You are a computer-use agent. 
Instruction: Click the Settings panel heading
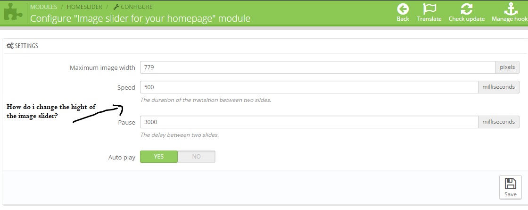pyautogui.click(x=26, y=46)
